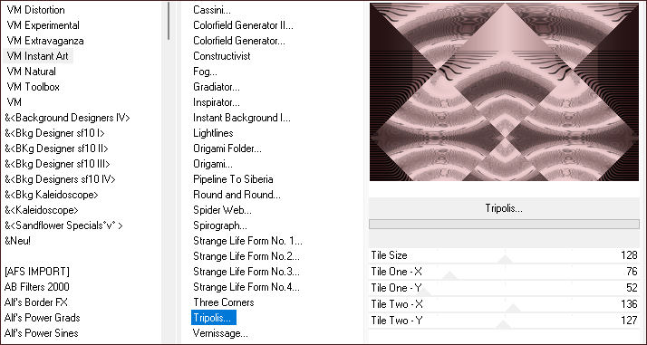
Task: Pick Strange Life Form No.3... filter
Action: point(246,272)
